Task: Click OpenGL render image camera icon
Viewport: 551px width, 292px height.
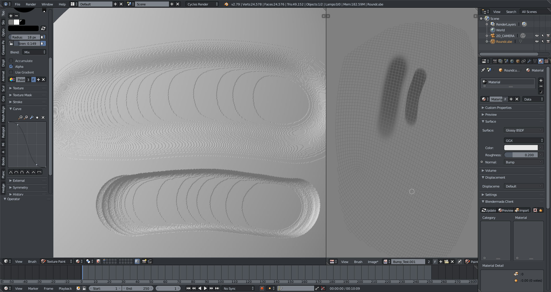Action: [144, 261]
